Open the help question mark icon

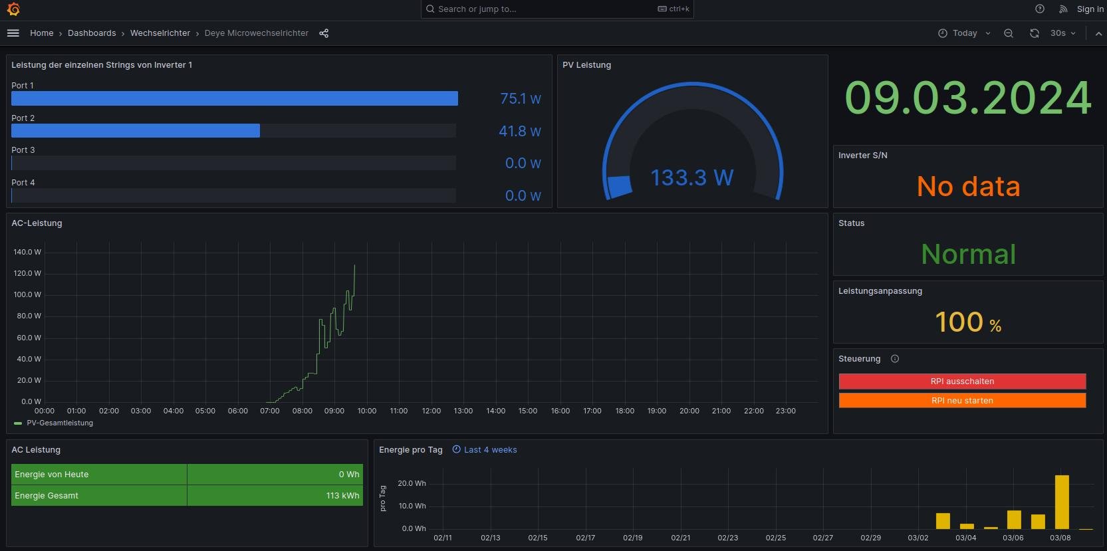click(x=1040, y=9)
